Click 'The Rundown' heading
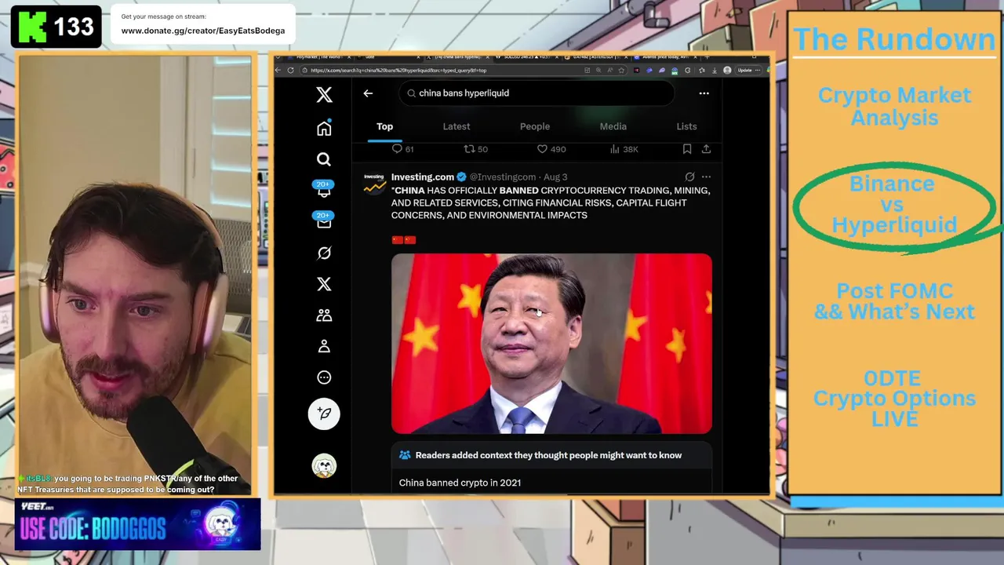This screenshot has height=565, width=1004. [894, 39]
